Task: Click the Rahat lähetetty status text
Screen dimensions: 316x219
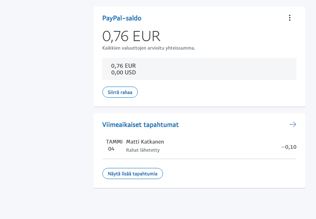Action: pos(143,150)
